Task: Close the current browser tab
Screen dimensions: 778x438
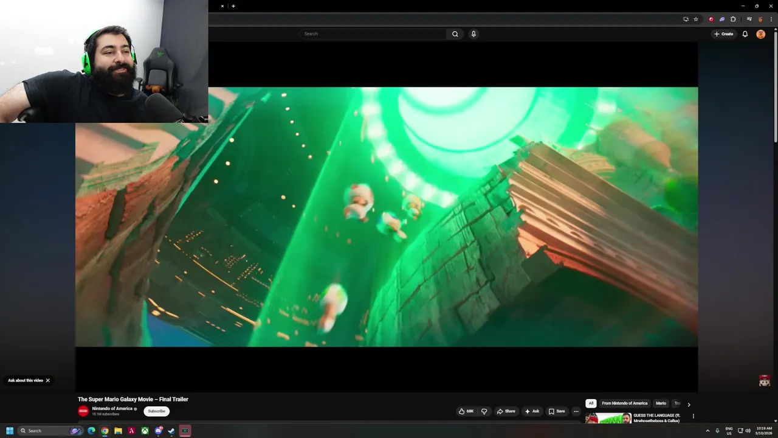Action: coord(222,6)
